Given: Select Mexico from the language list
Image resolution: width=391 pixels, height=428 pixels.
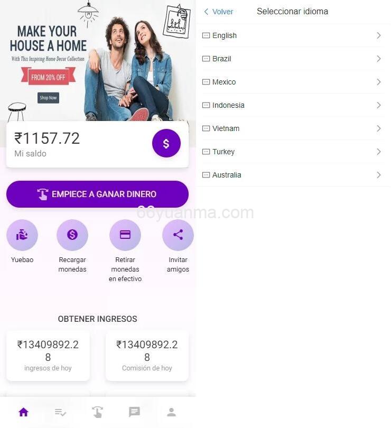Looking at the screenshot, I should coord(293,82).
